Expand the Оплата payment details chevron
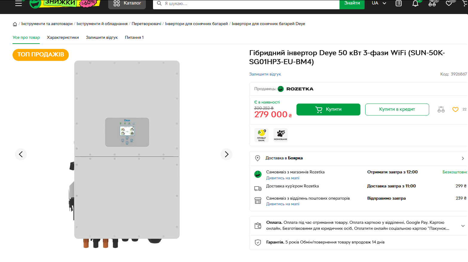 [463, 226]
